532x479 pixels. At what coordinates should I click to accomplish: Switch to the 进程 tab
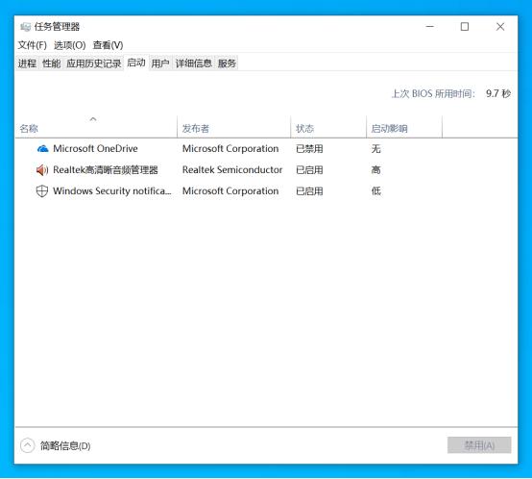click(x=27, y=63)
